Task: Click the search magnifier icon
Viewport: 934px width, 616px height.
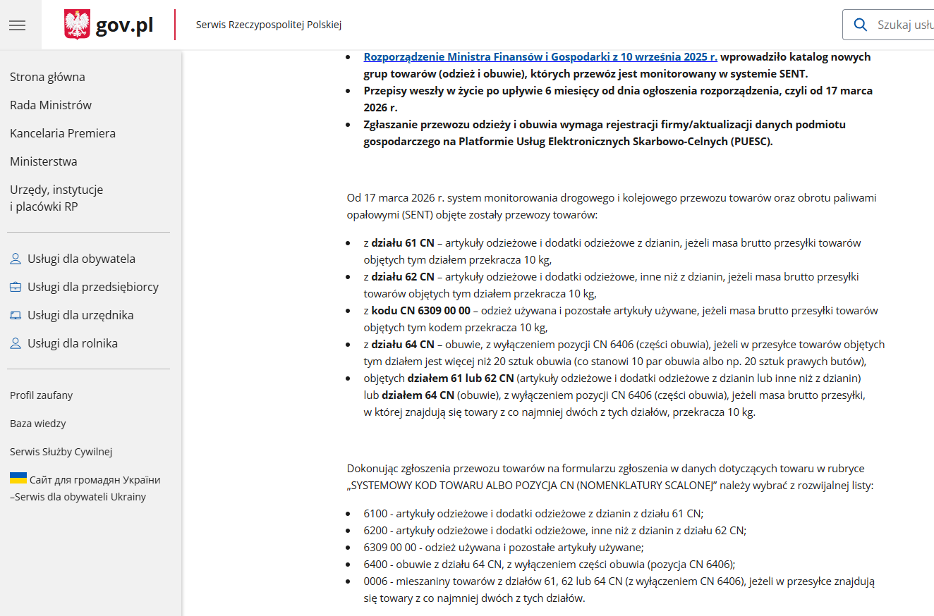Action: tap(860, 25)
